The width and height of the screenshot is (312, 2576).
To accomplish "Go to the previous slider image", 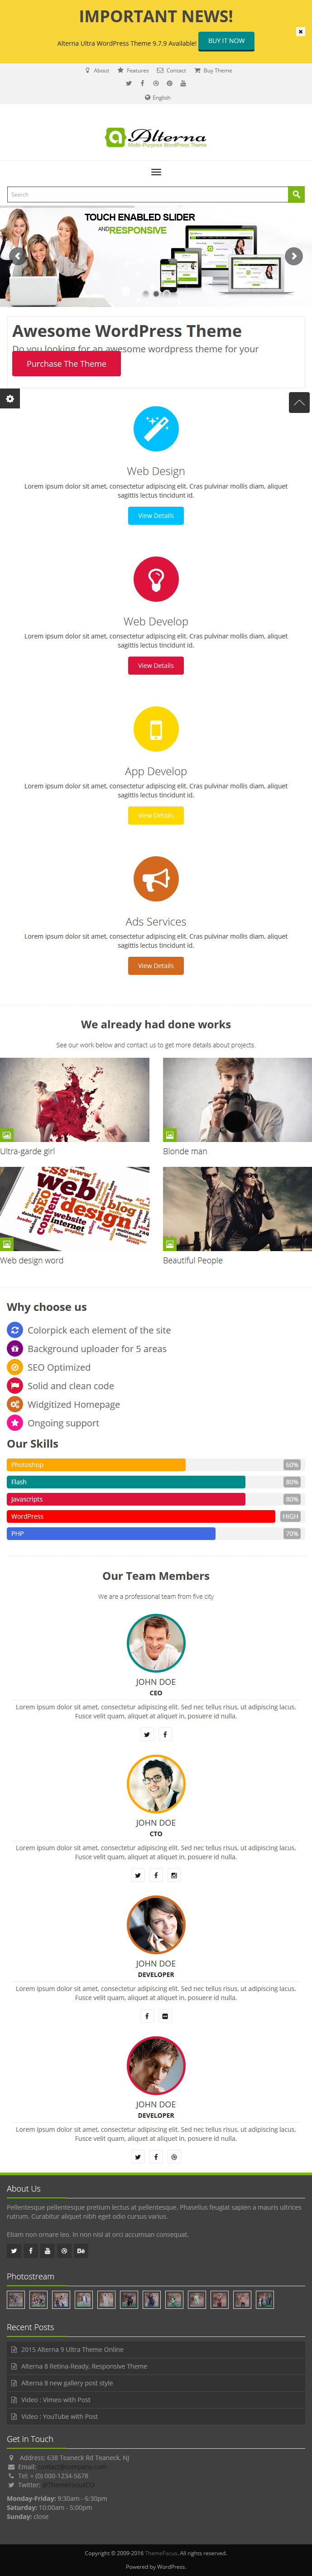I will pyautogui.click(x=18, y=256).
